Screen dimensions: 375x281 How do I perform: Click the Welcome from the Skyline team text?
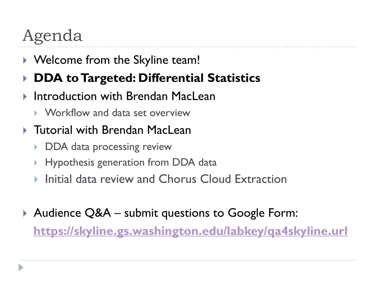pos(117,60)
